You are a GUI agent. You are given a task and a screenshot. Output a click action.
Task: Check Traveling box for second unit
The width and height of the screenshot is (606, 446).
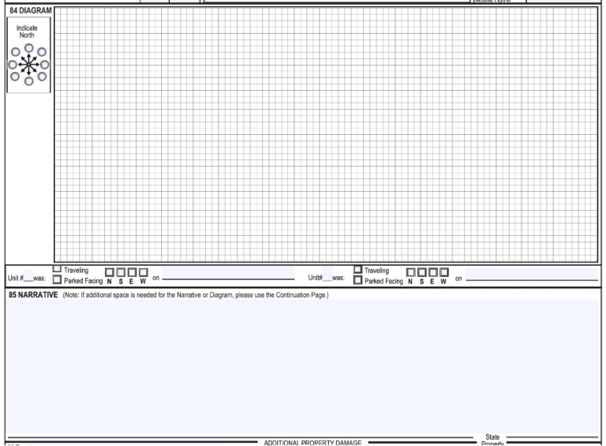pyautogui.click(x=359, y=270)
